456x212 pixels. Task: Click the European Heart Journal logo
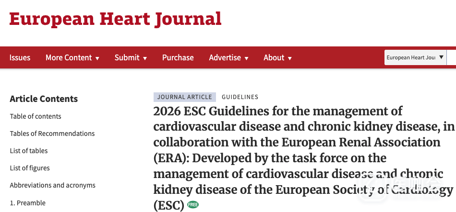116,20
